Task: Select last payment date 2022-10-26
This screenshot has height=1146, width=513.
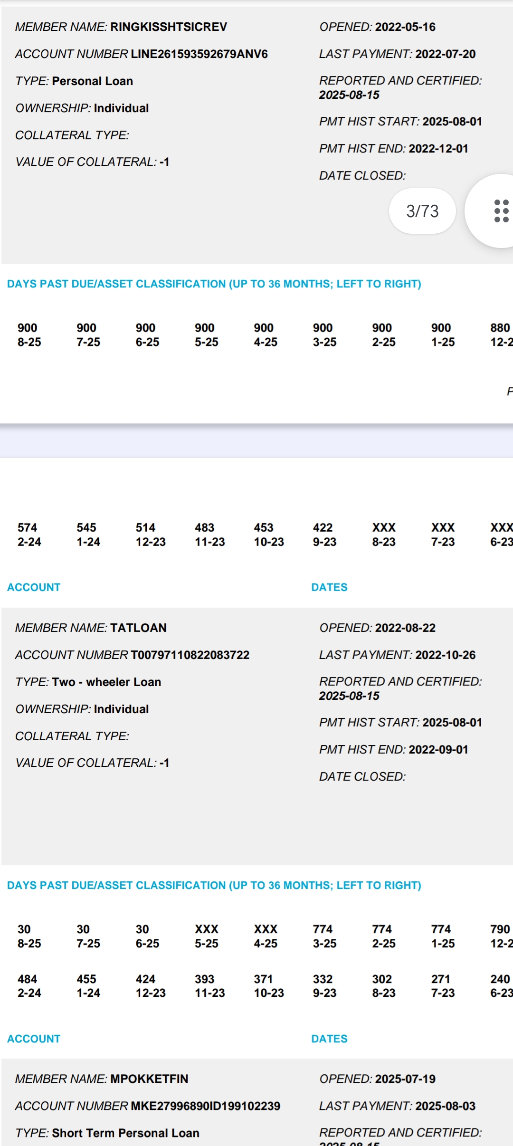Action: click(445, 655)
